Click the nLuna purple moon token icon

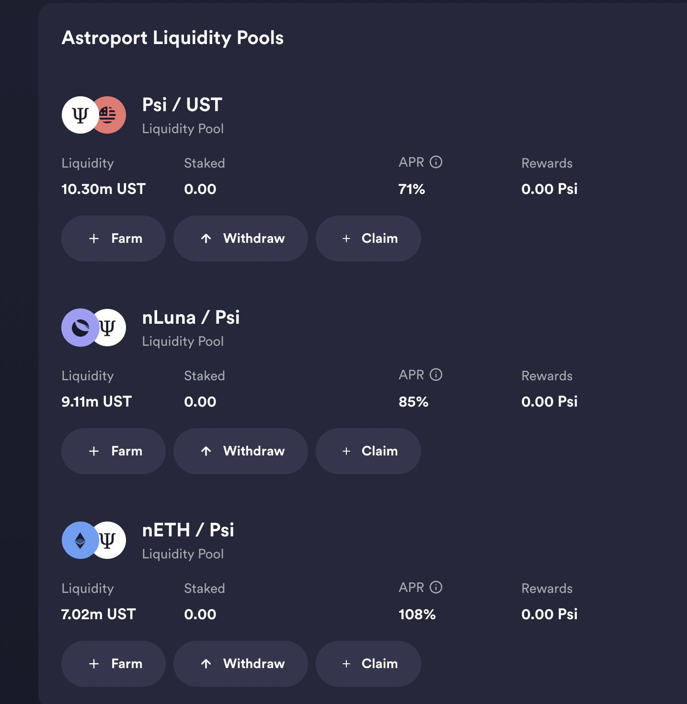pos(79,328)
